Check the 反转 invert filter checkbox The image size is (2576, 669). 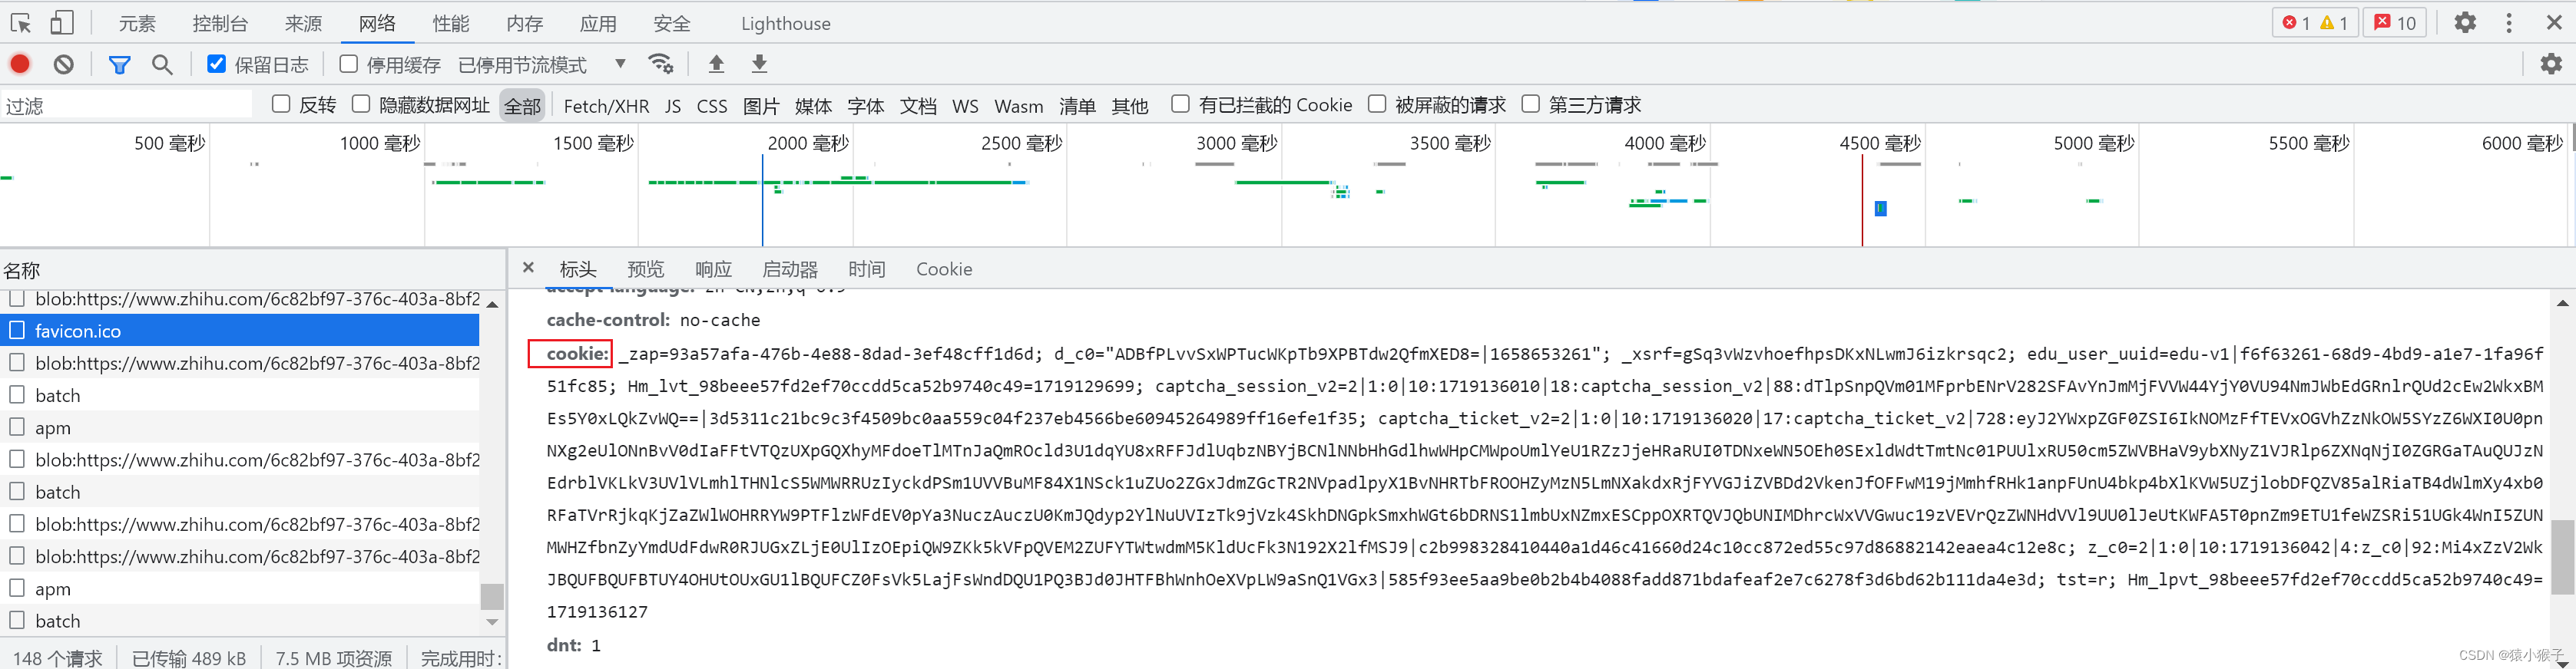coord(281,104)
